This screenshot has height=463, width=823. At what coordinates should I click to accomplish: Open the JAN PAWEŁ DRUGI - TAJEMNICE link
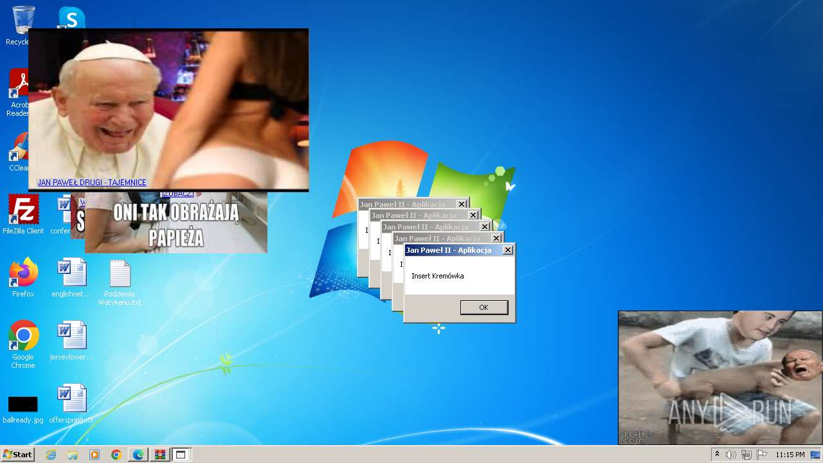(x=92, y=183)
